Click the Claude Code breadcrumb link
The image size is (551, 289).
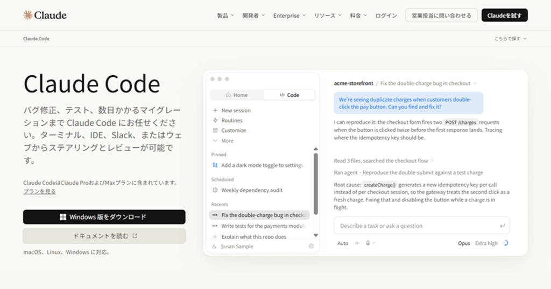(36, 39)
